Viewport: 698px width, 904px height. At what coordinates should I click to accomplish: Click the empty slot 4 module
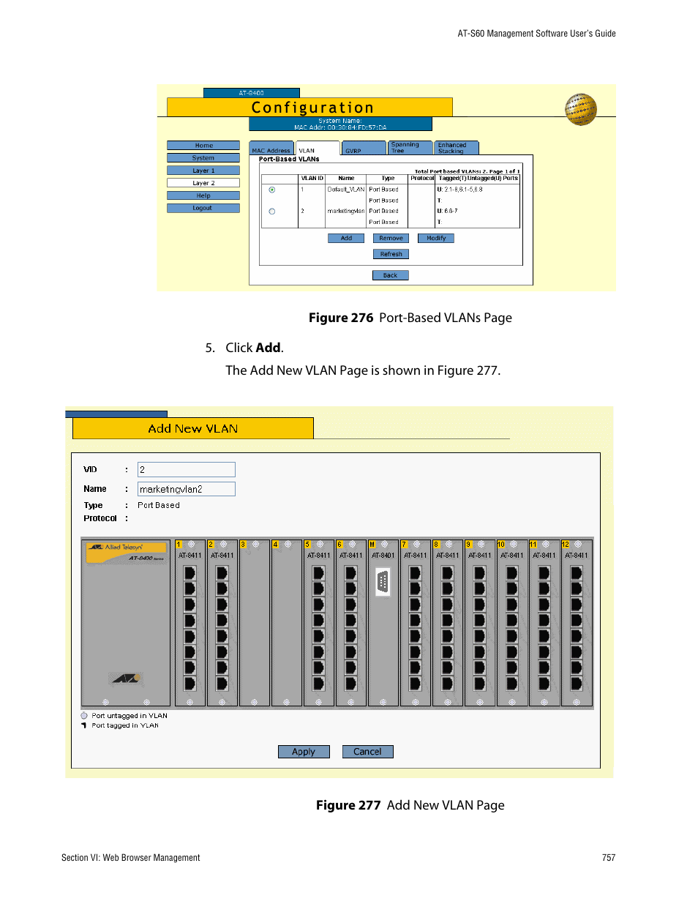[287, 623]
